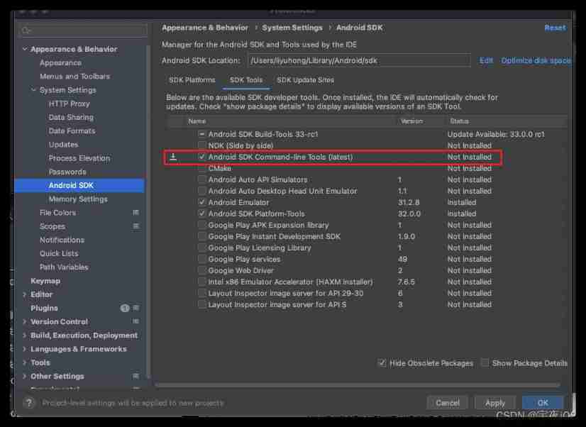
Task: Enable Android Auto API Simulators checkbox
Action: (201, 179)
